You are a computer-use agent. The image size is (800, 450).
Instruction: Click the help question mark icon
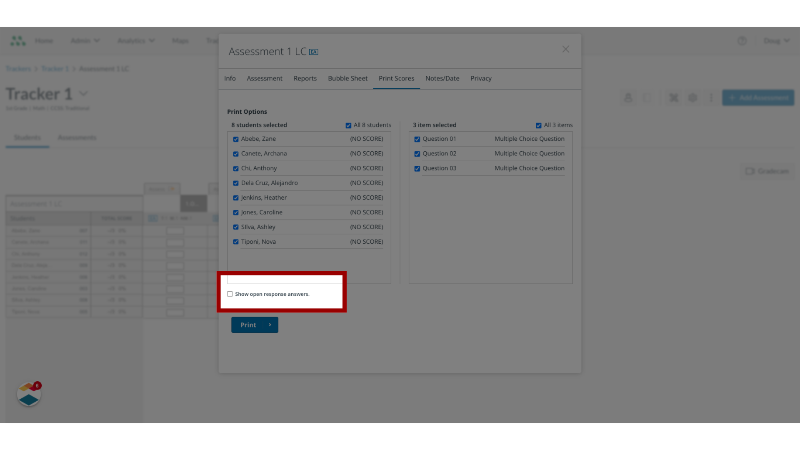[742, 41]
